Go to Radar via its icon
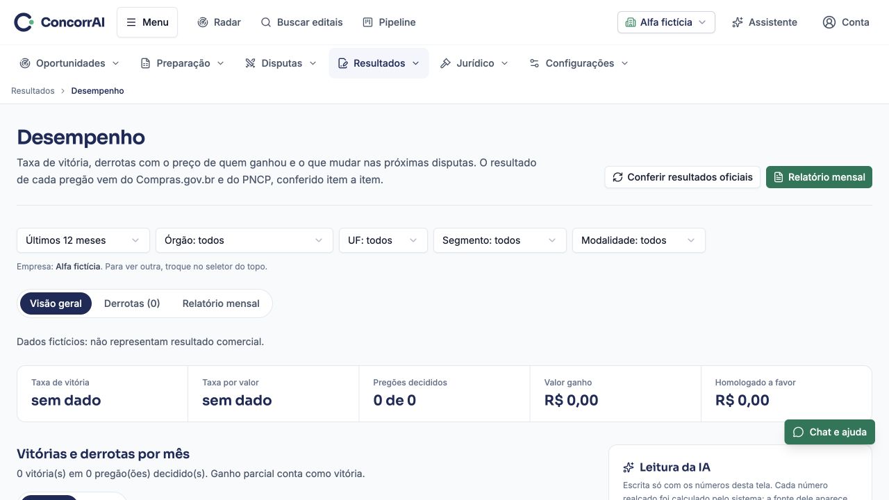889x500 pixels. 203,22
